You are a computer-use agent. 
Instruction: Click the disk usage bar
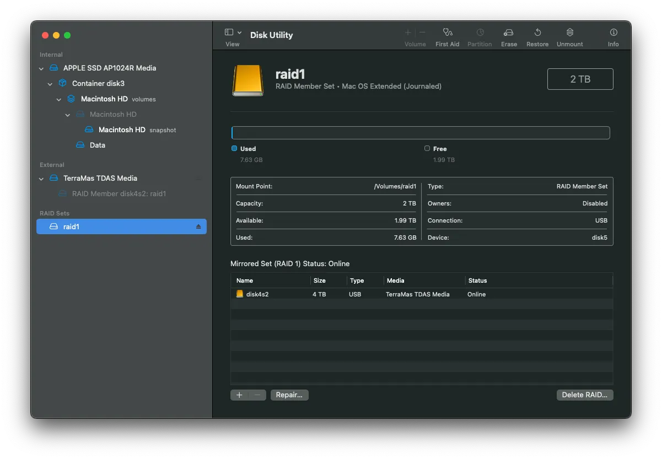421,133
